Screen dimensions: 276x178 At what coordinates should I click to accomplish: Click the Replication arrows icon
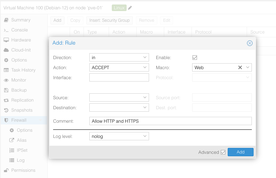pos(6,100)
